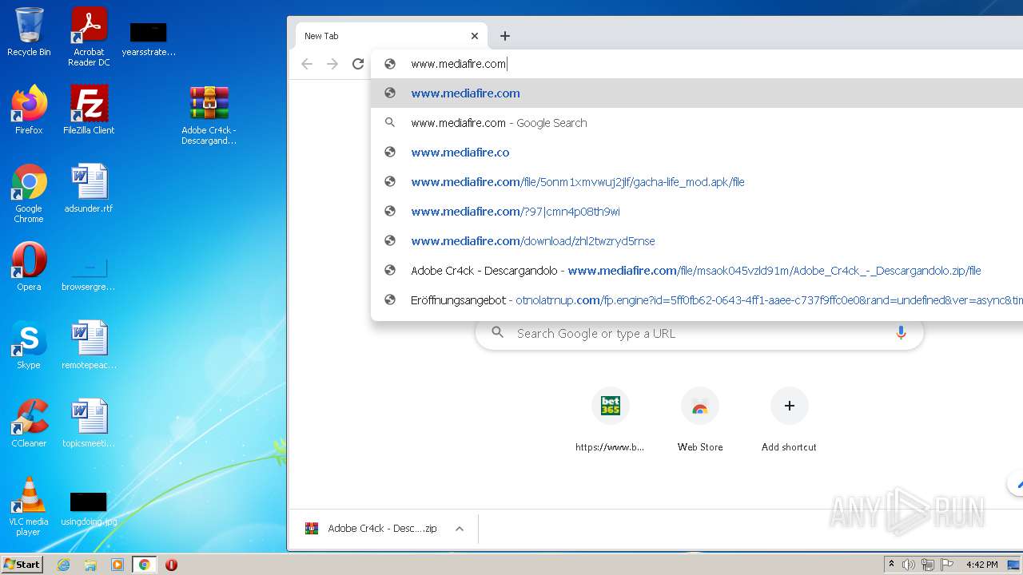1023x575 pixels.
Task: Launch Opera desktop shortcut
Action: [29, 267]
